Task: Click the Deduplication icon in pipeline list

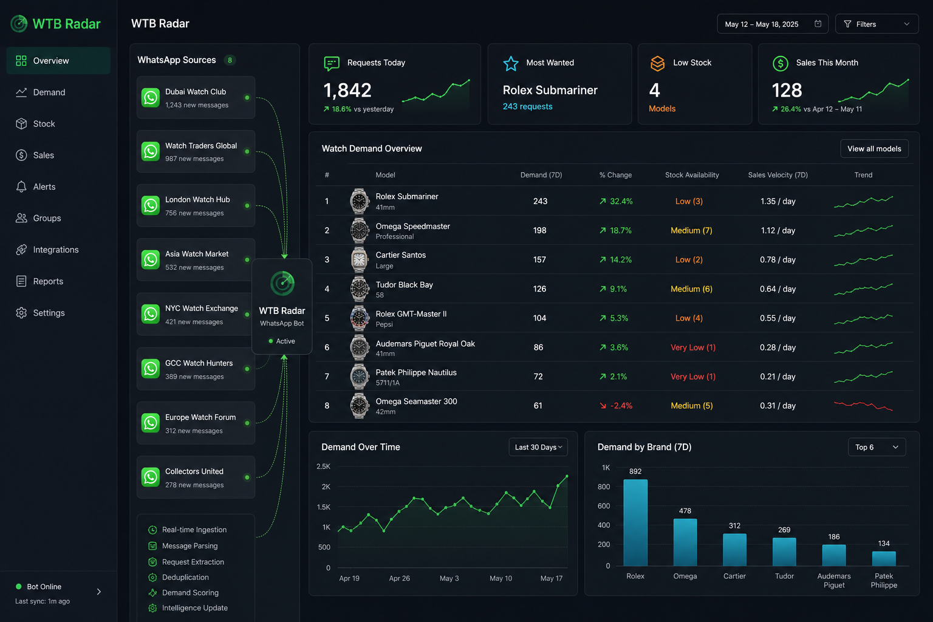Action: (x=152, y=577)
